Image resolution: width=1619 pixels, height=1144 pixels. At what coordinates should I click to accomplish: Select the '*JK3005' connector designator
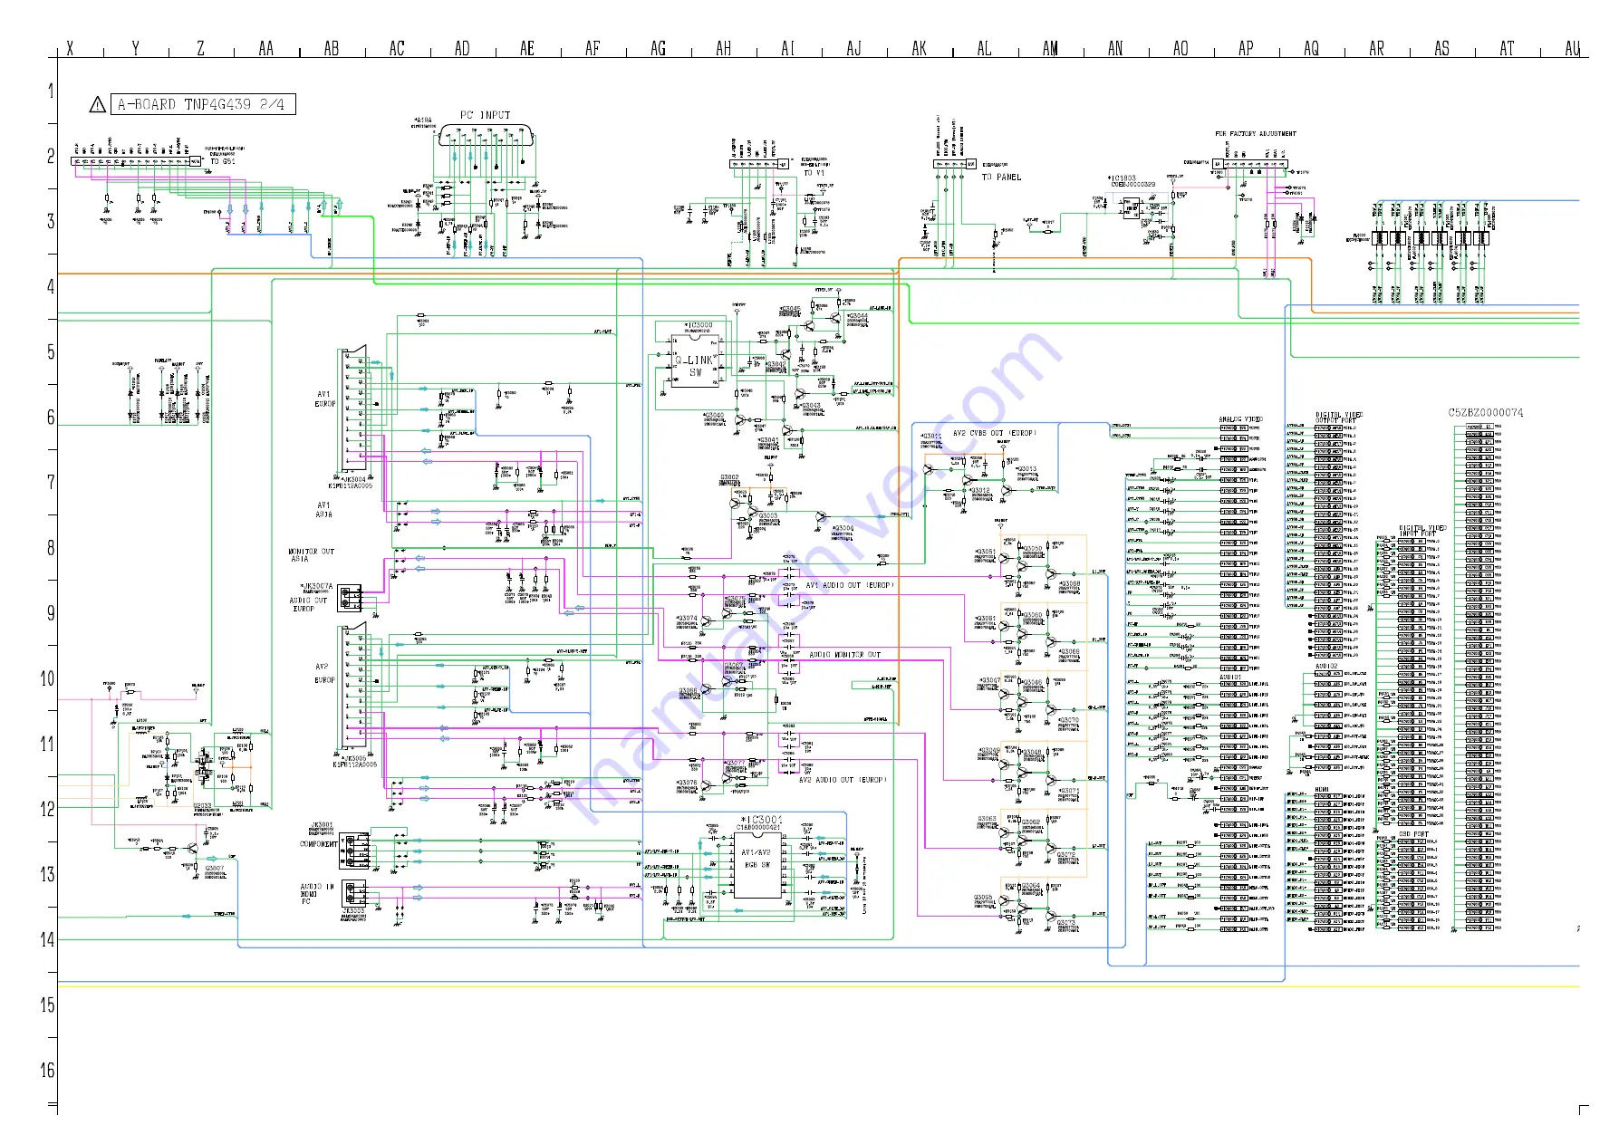point(353,758)
